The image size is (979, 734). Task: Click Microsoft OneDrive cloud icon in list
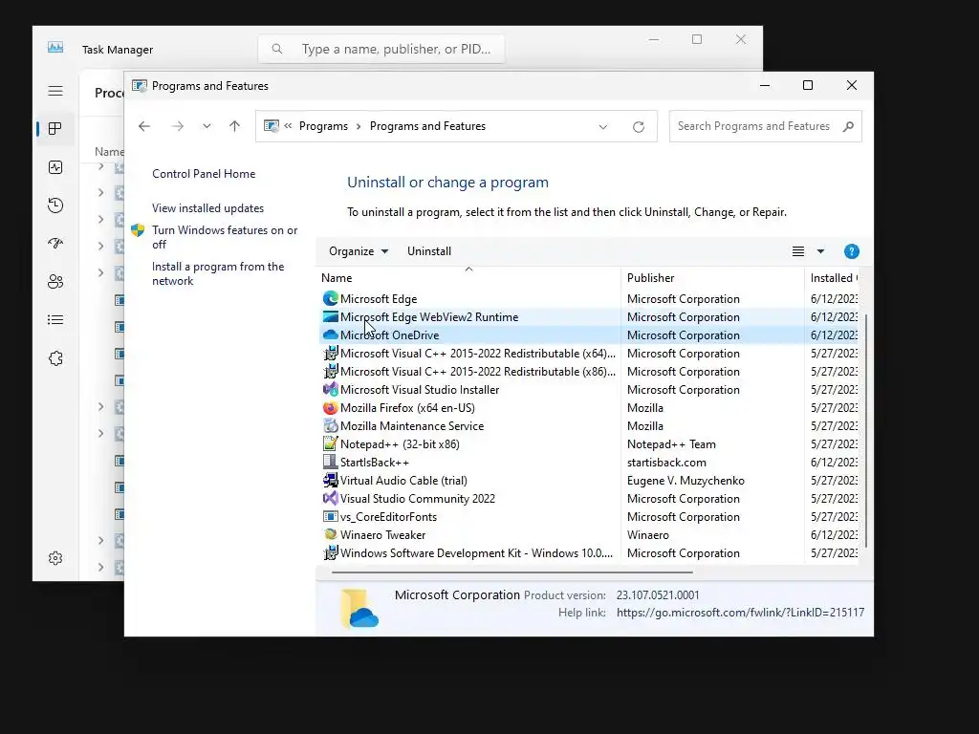[330, 335]
